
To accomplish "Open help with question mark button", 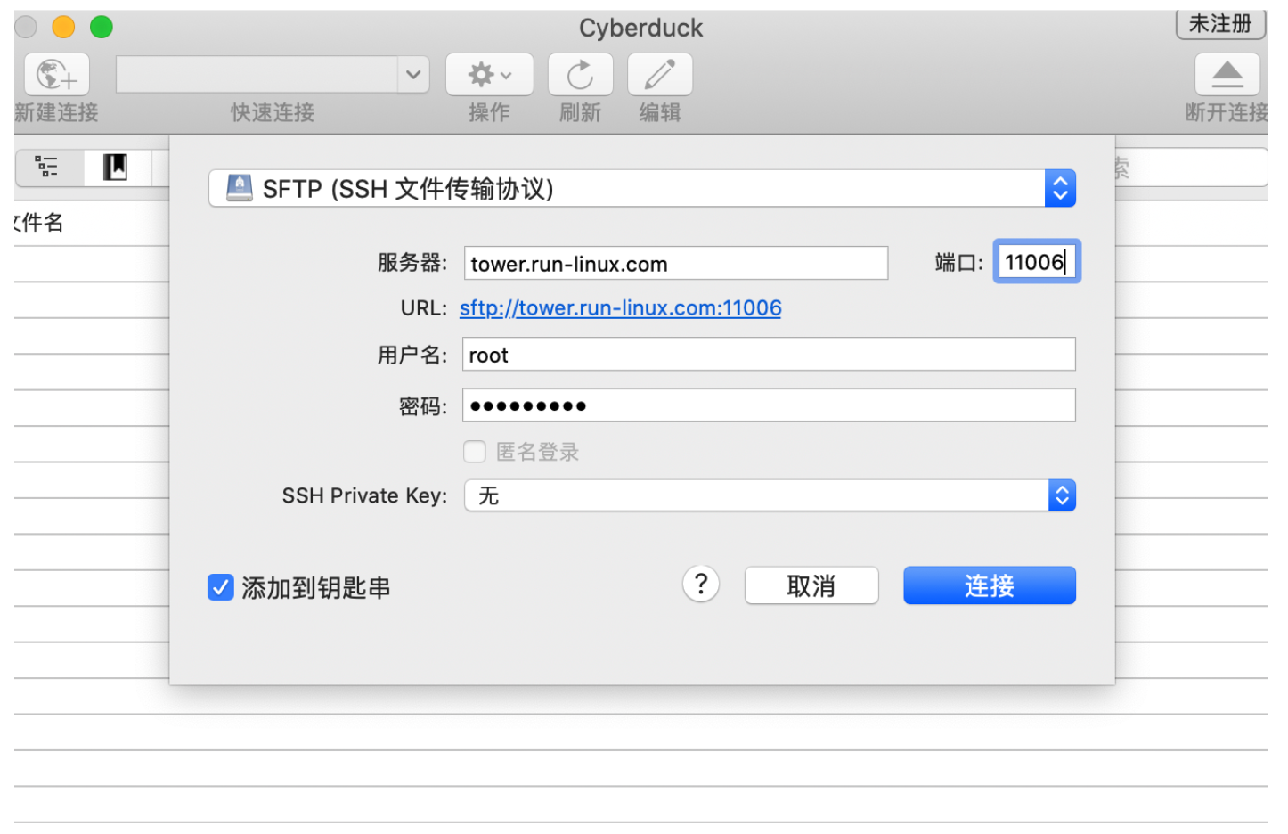I will (x=701, y=585).
